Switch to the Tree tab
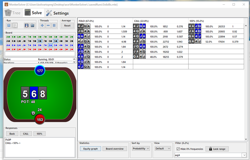The width and height of the screenshot is (250, 160). (13, 13)
